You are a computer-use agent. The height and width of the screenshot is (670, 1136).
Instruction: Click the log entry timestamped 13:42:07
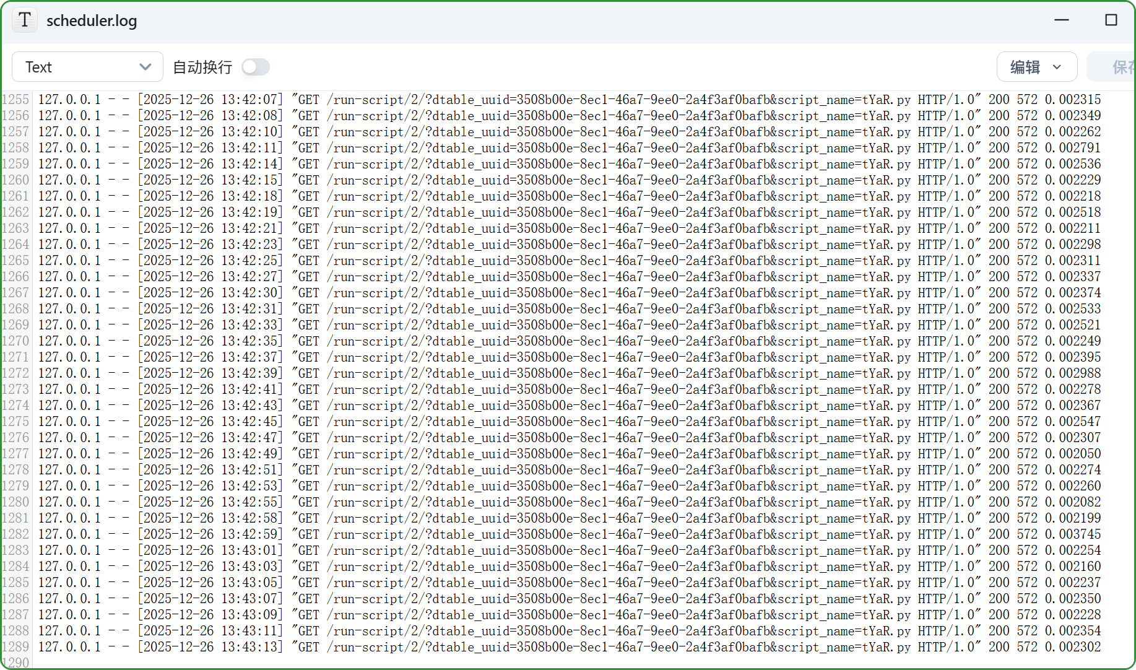210,100
